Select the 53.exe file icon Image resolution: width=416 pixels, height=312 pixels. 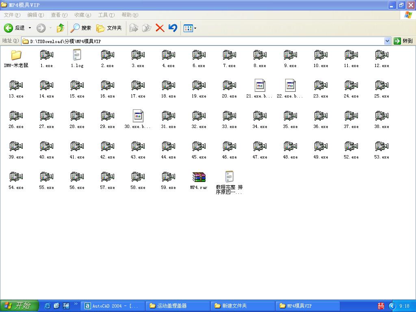tap(381, 146)
